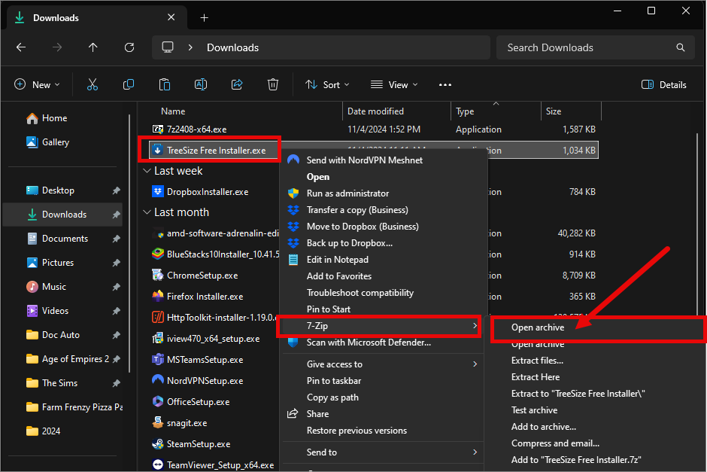The image size is (707, 472).
Task: Open the See more (three dots) toolbar menu
Action: pos(445,85)
